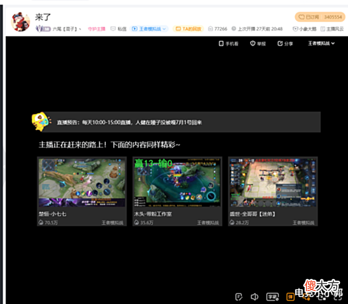
Task: Toggle the 已订阅 subscribe button
Action: pyautogui.click(x=309, y=17)
